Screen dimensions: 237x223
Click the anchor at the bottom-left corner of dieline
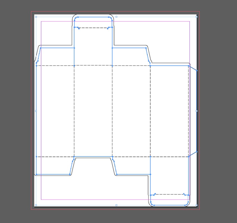pos(37,174)
